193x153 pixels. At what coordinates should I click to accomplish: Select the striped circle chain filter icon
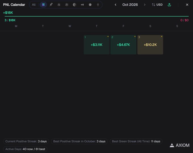point(74,5)
